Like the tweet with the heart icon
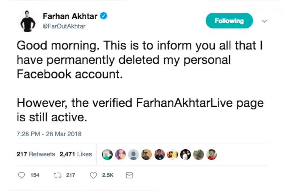The width and height of the screenshot is (283, 191). [x=93, y=175]
